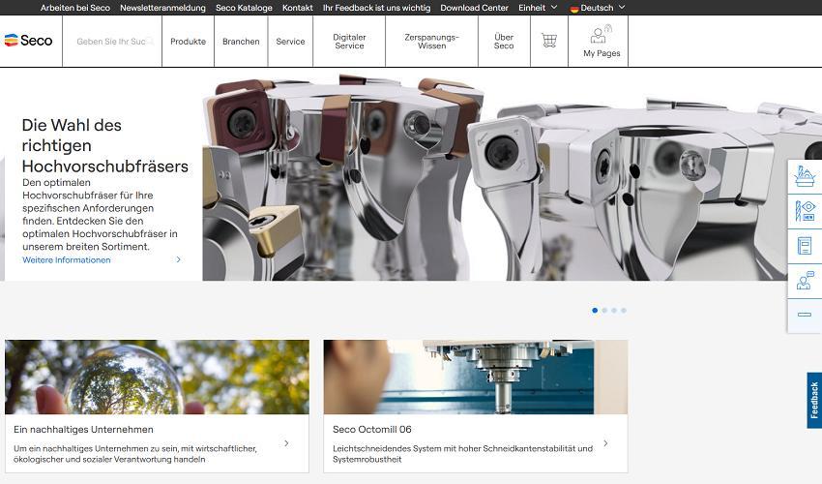Viewport: 822px width, 484px height.
Task: Open the shopping cart
Action: tap(549, 41)
